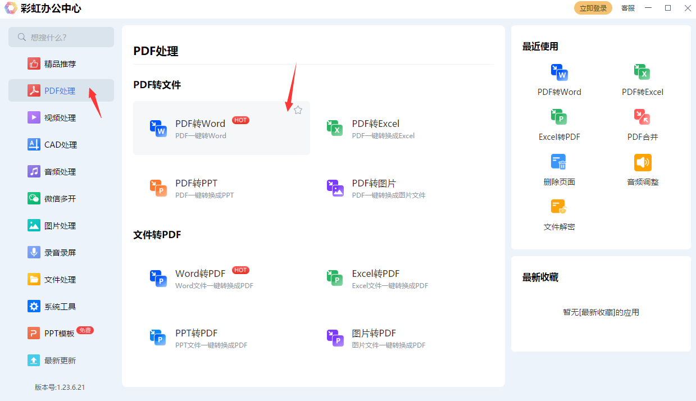This screenshot has height=401, width=696.
Task: Focus the 想搜什么? search field
Action: pos(61,37)
